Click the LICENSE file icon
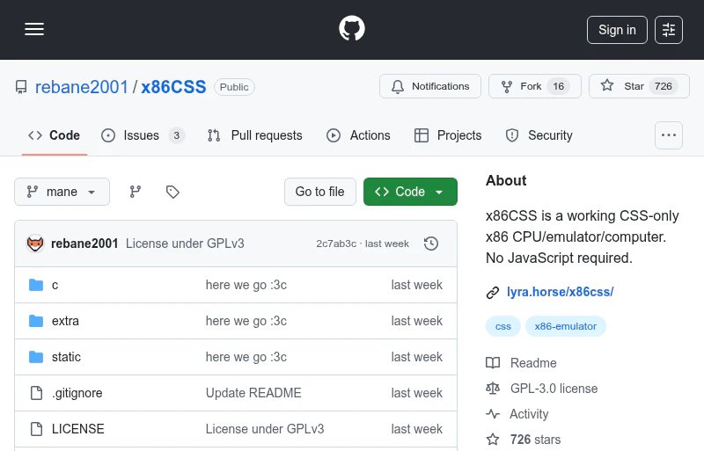 click(36, 428)
